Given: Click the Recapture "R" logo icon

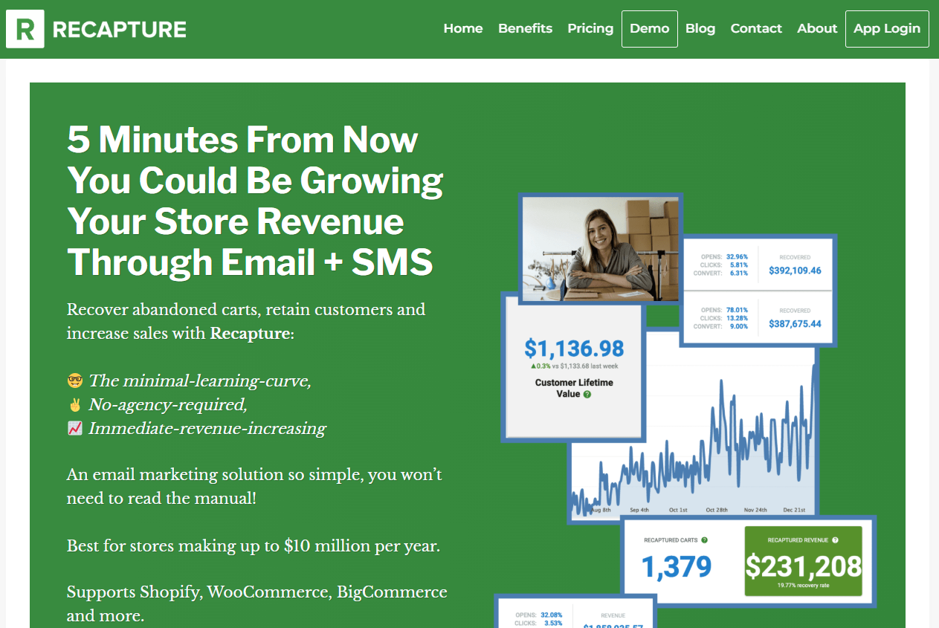Looking at the screenshot, I should click(x=23, y=28).
